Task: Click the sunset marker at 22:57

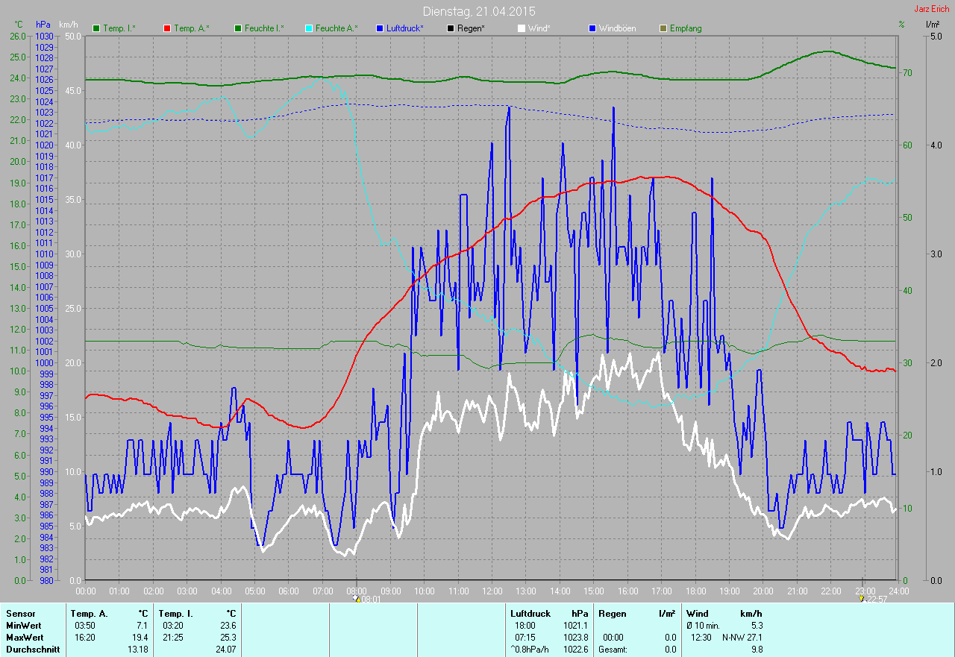Action: point(862,598)
